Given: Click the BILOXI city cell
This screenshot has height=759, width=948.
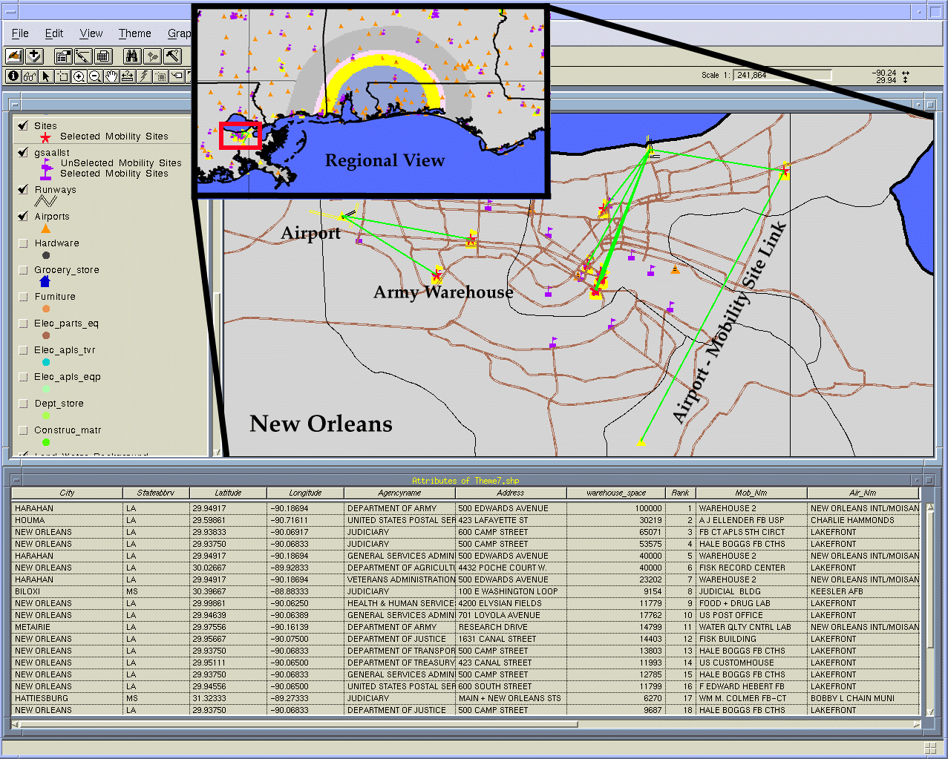Looking at the screenshot, I should pos(67,591).
